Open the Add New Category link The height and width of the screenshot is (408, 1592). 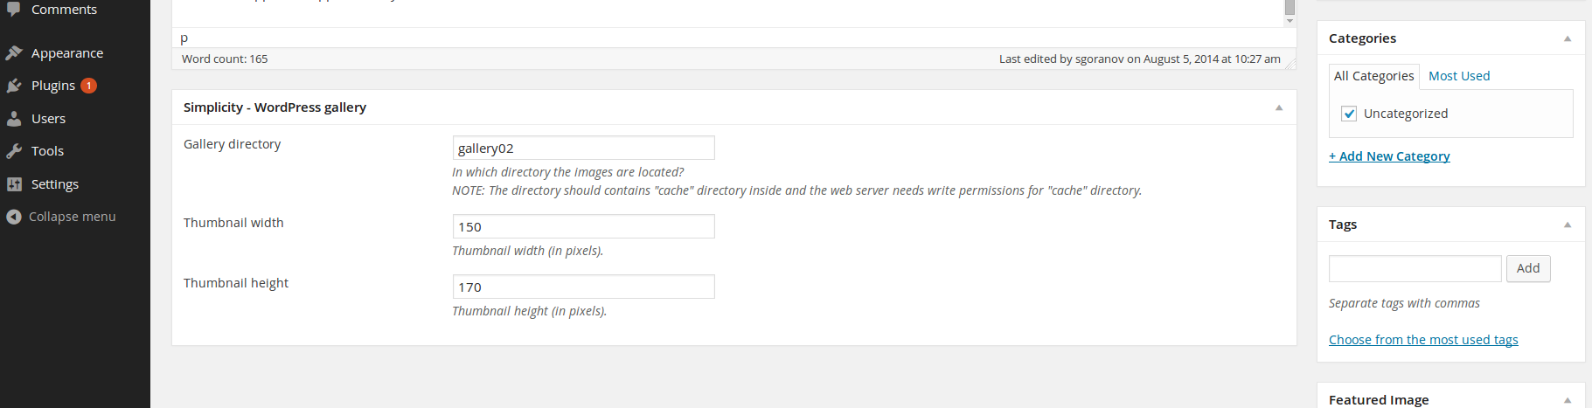point(1389,156)
